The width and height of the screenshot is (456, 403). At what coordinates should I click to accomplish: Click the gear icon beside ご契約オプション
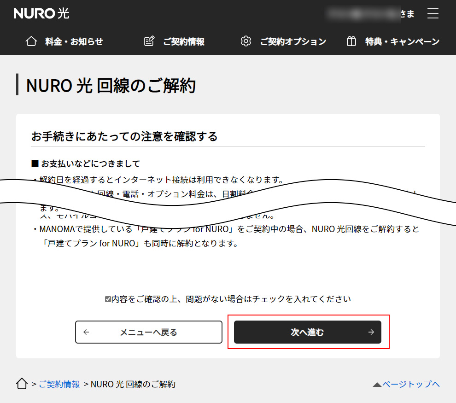click(x=246, y=41)
